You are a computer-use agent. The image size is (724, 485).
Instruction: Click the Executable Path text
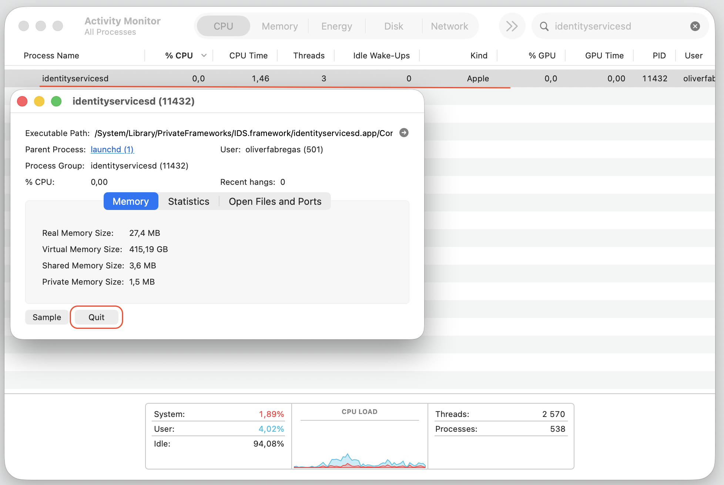click(x=244, y=133)
